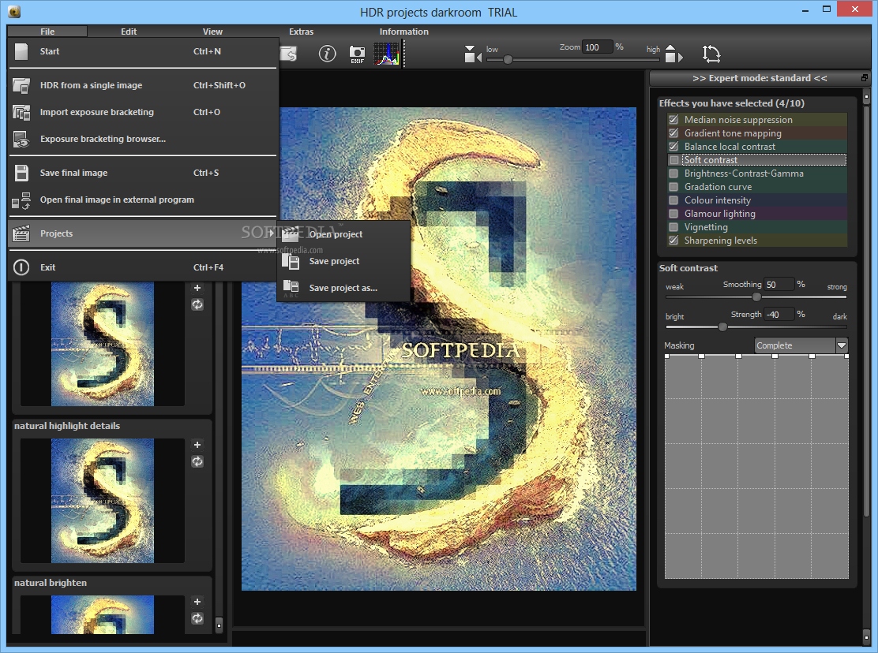Enable the Colour intensity effect
878x653 pixels.
click(x=674, y=200)
